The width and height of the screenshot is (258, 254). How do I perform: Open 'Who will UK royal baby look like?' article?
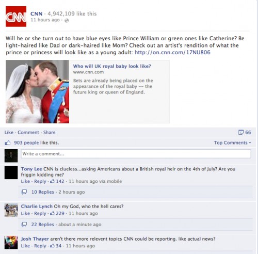click(x=112, y=66)
